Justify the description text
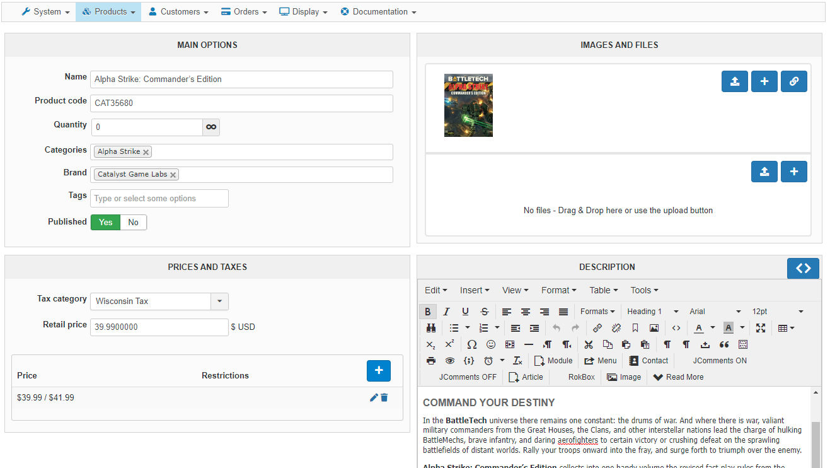 pos(563,312)
